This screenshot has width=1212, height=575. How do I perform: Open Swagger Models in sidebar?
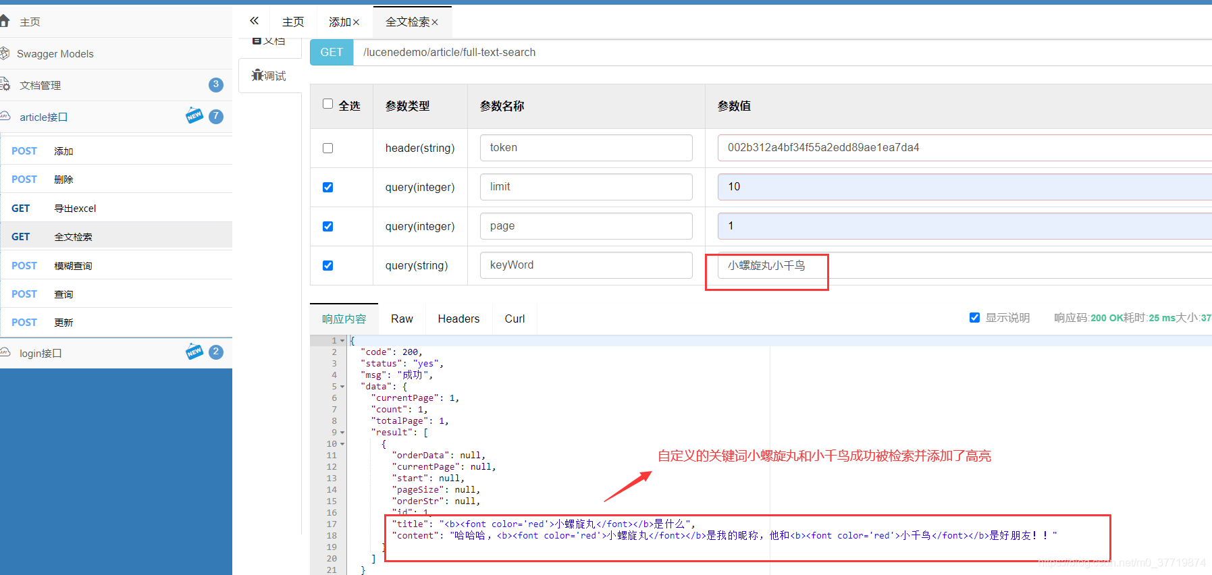point(116,53)
